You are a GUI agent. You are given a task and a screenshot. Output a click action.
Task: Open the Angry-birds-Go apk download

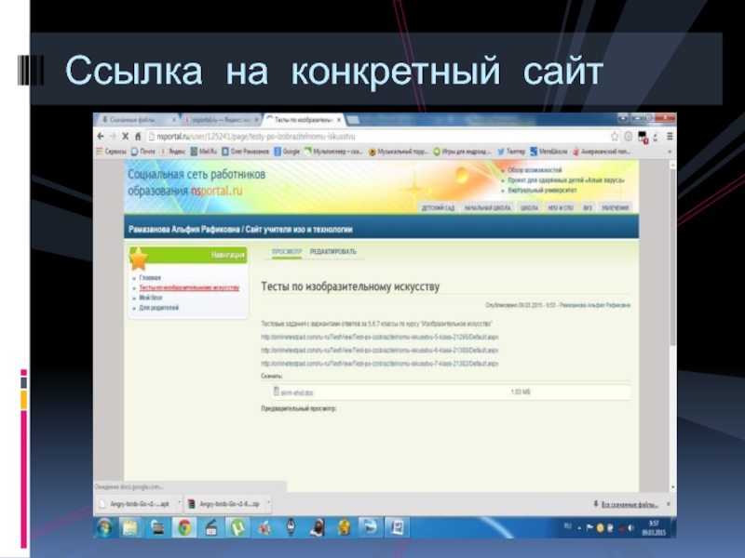[x=136, y=504]
